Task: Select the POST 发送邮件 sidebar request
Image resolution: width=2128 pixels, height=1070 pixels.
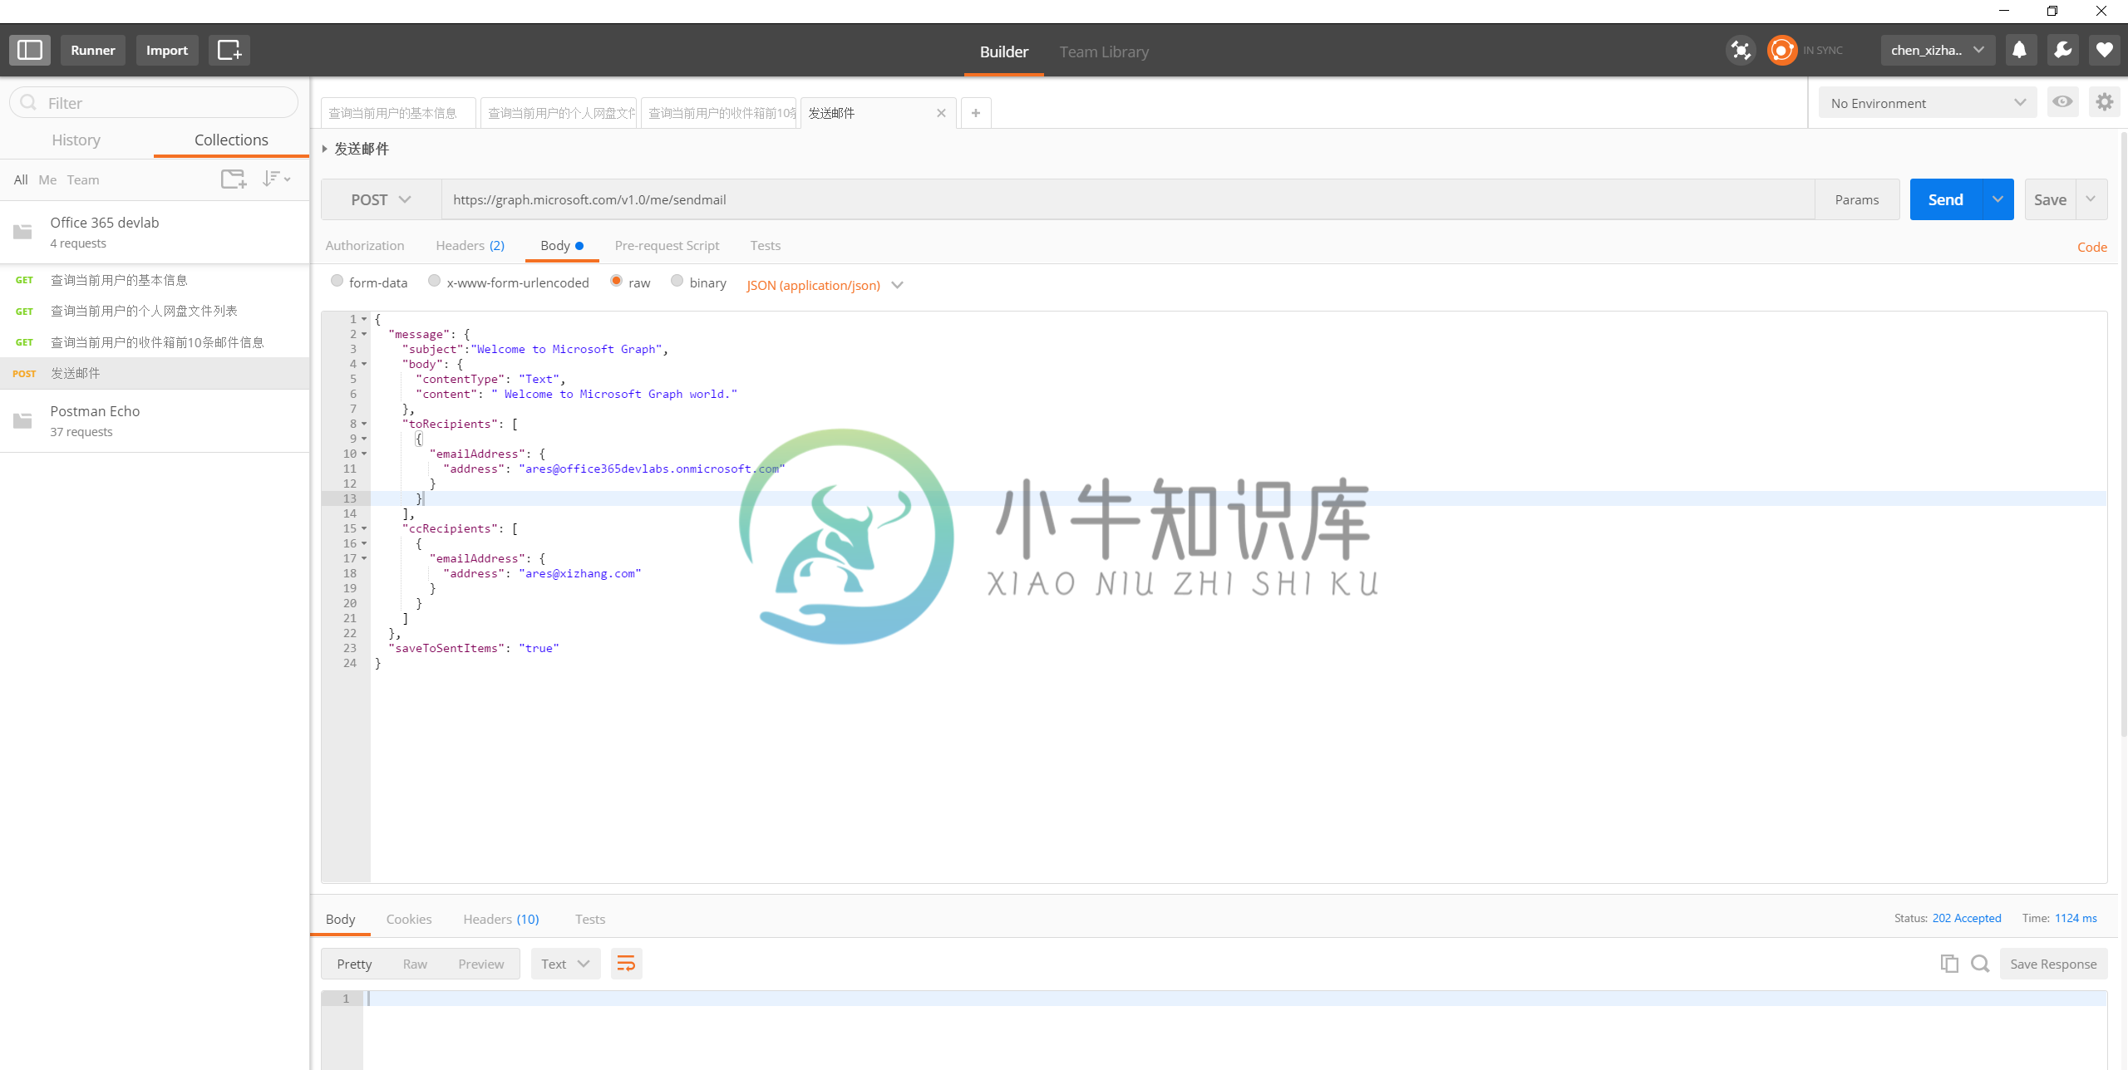Action: (x=155, y=373)
